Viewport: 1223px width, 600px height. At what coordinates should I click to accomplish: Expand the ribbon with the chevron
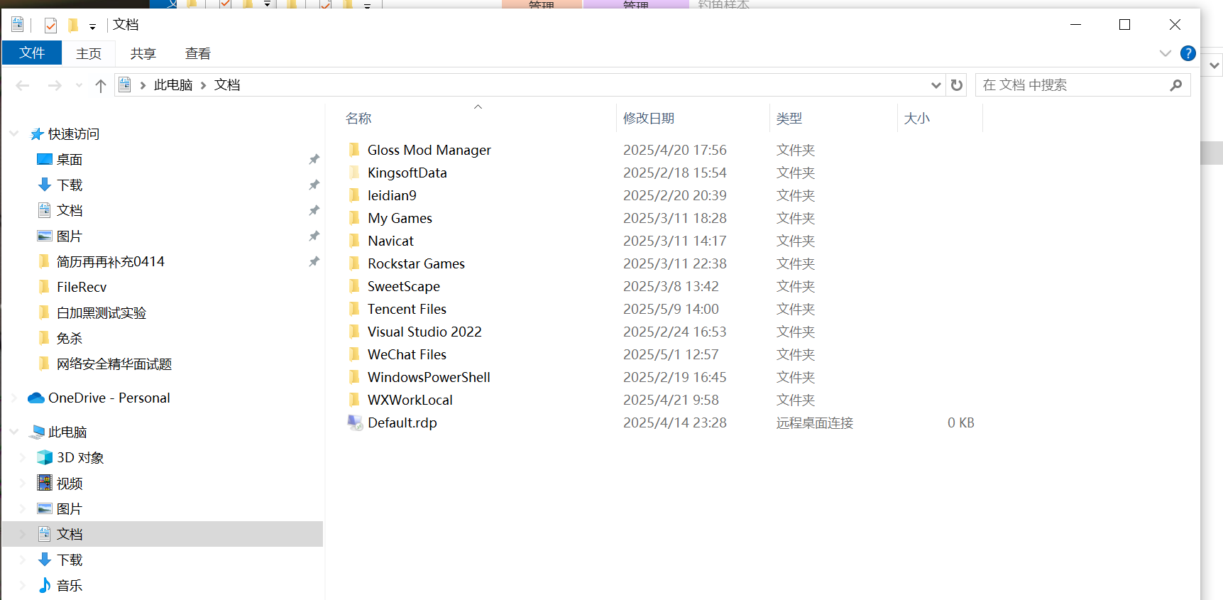pyautogui.click(x=1165, y=53)
